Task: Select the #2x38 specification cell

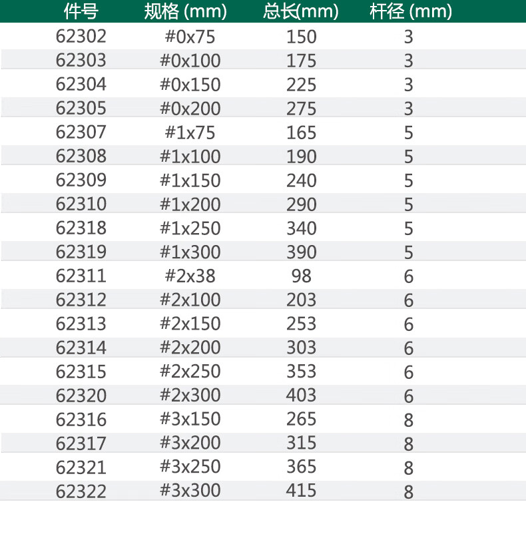Action: (x=190, y=276)
